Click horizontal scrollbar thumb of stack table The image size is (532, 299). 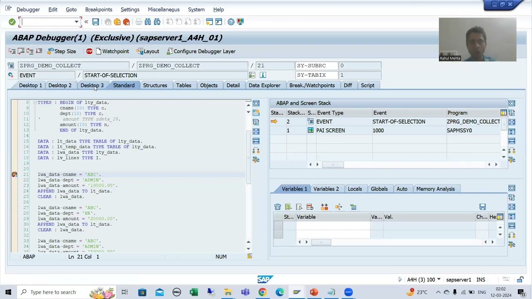click(x=332, y=164)
